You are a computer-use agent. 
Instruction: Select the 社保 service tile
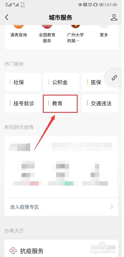tap(23, 82)
